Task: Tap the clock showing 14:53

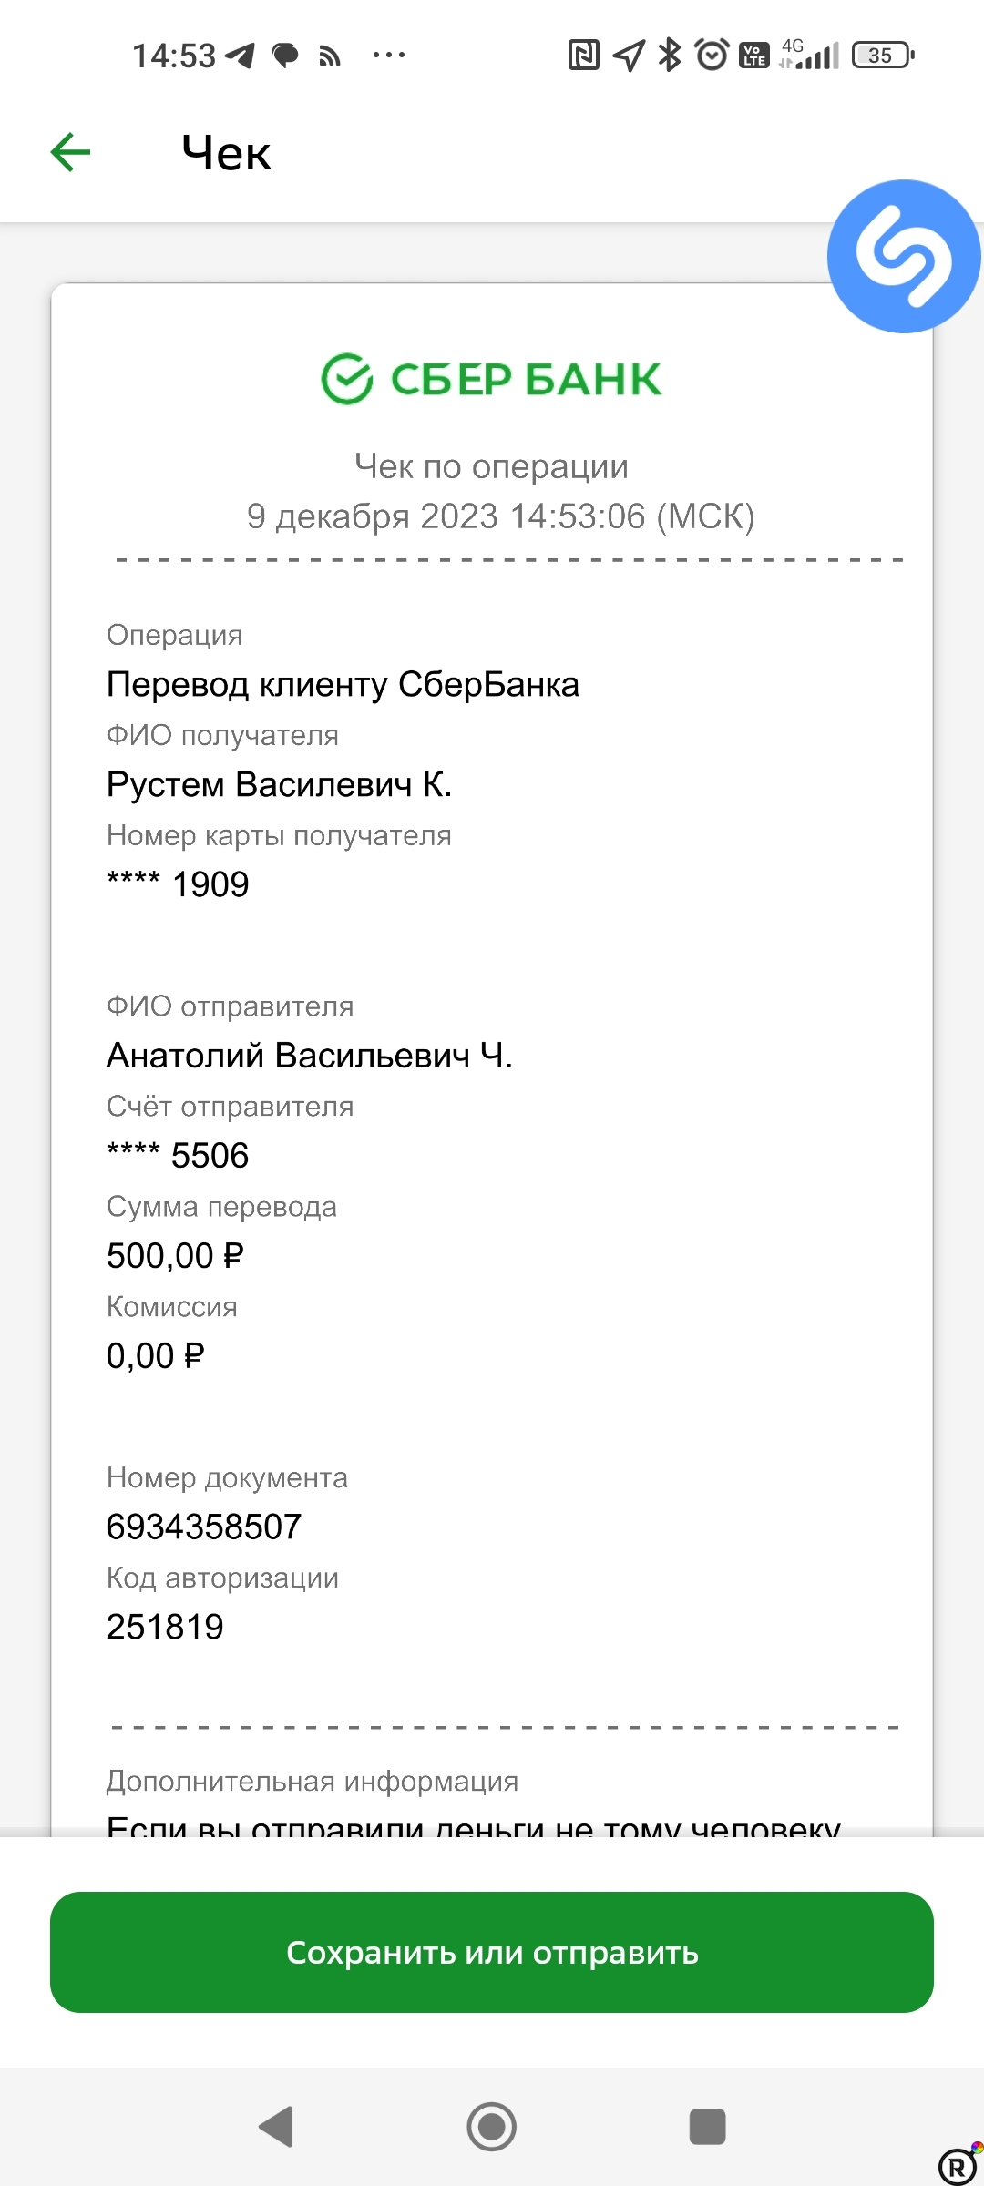Action: tap(173, 55)
